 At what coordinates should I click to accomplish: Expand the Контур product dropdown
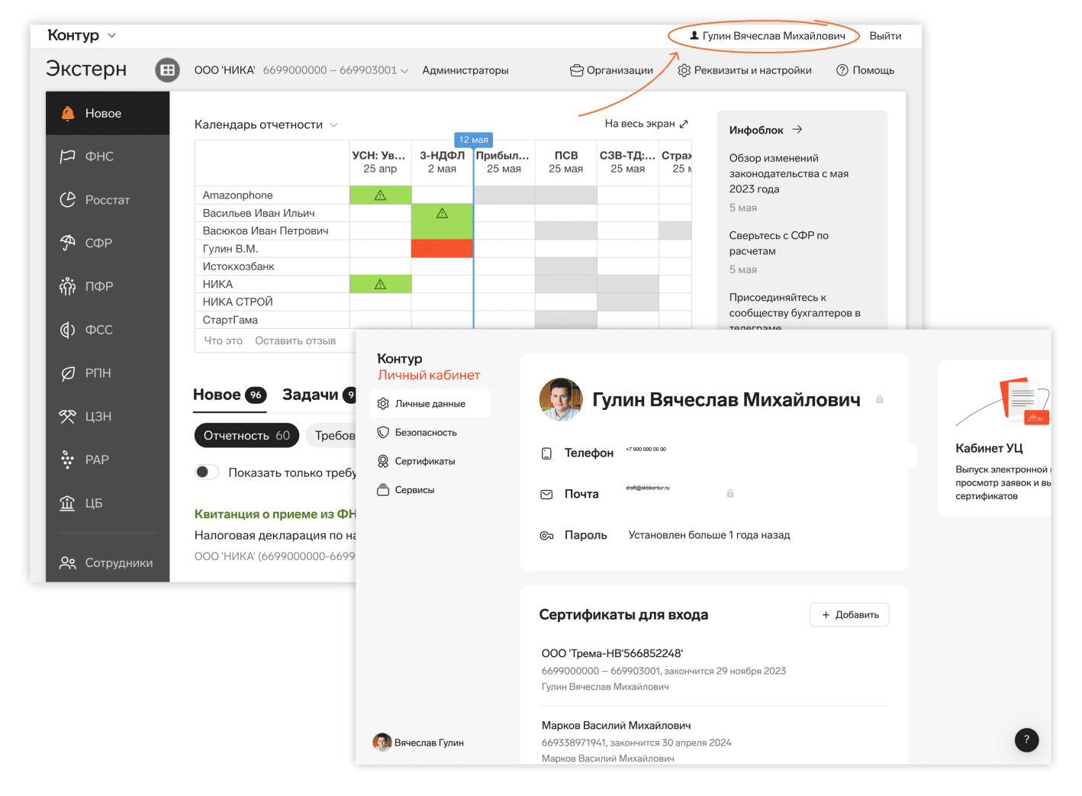click(x=112, y=36)
